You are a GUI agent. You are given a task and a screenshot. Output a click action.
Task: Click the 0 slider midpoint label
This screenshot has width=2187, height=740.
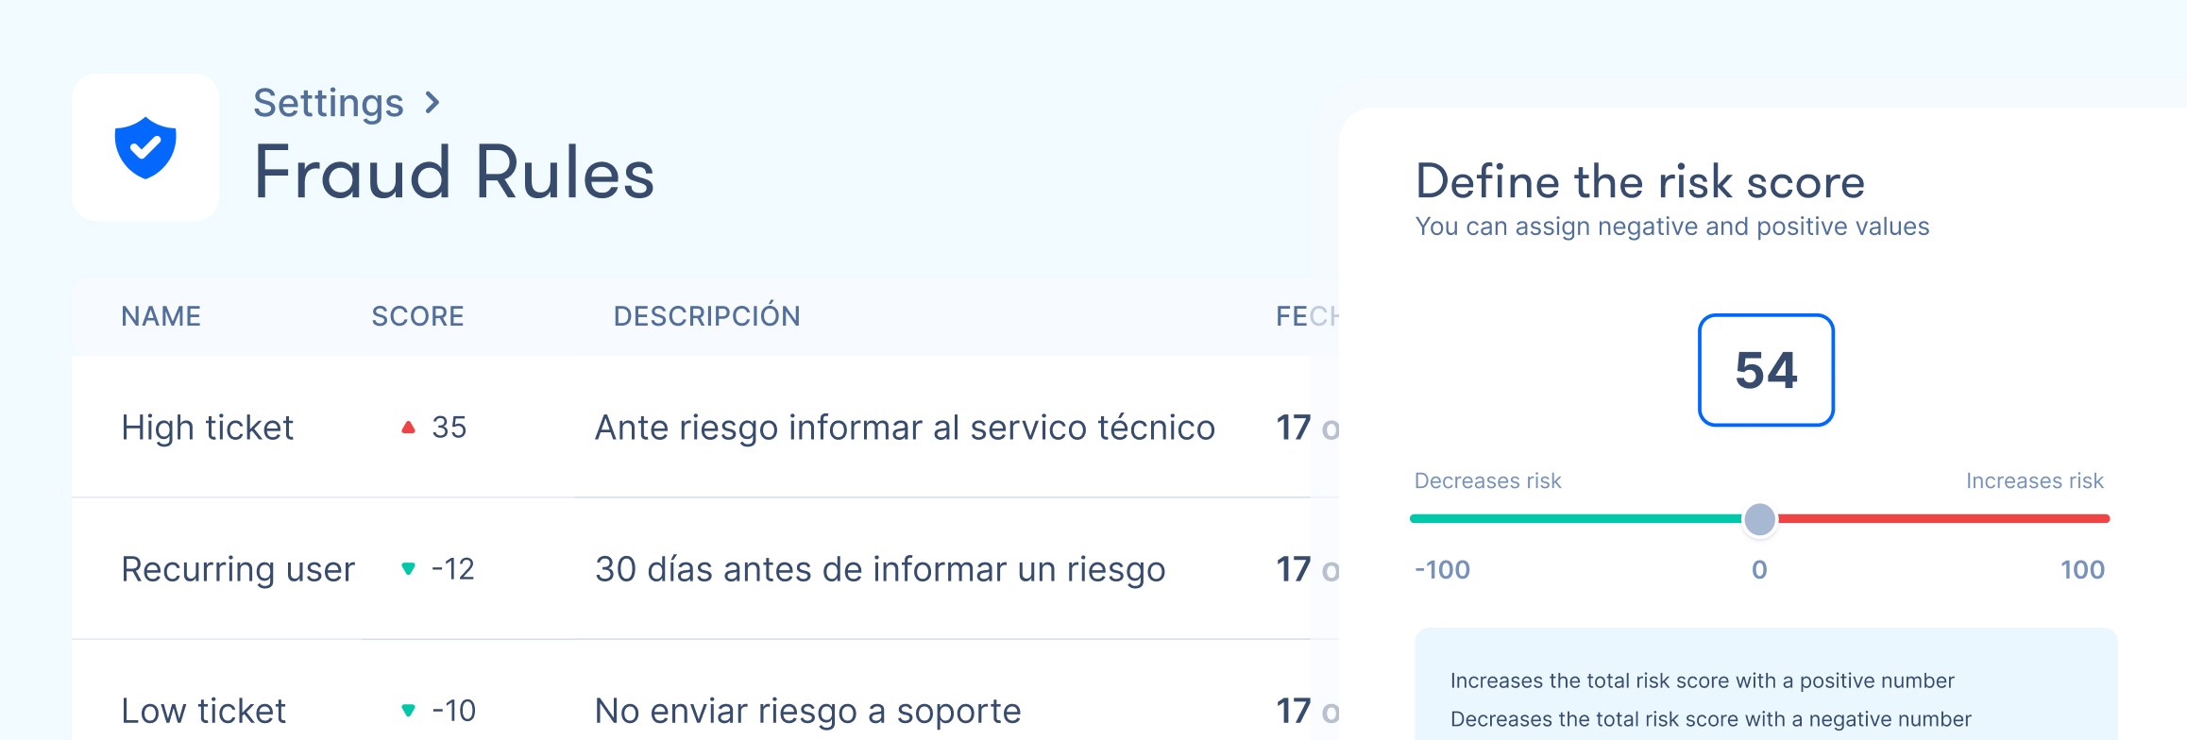click(x=1759, y=570)
